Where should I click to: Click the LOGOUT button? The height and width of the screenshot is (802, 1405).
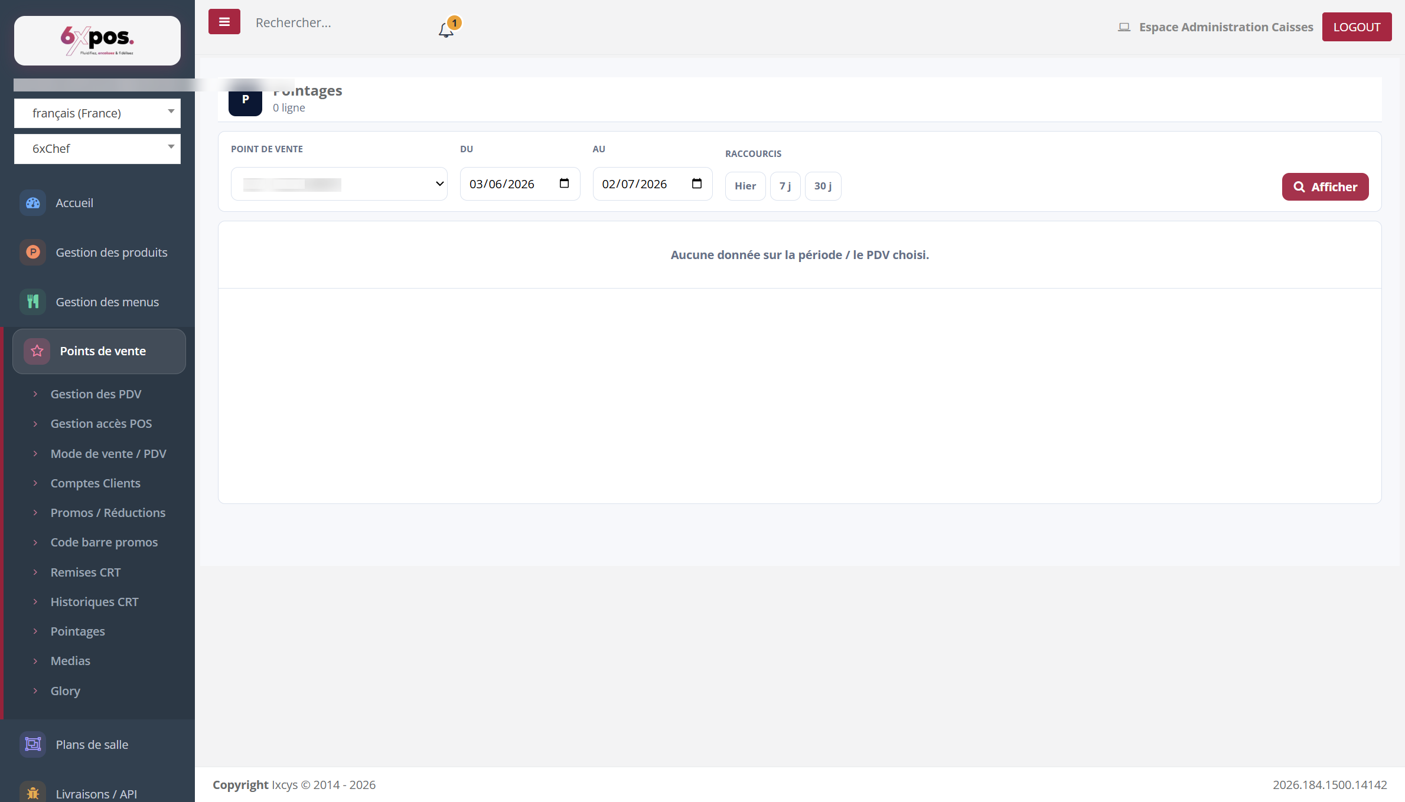coord(1357,27)
